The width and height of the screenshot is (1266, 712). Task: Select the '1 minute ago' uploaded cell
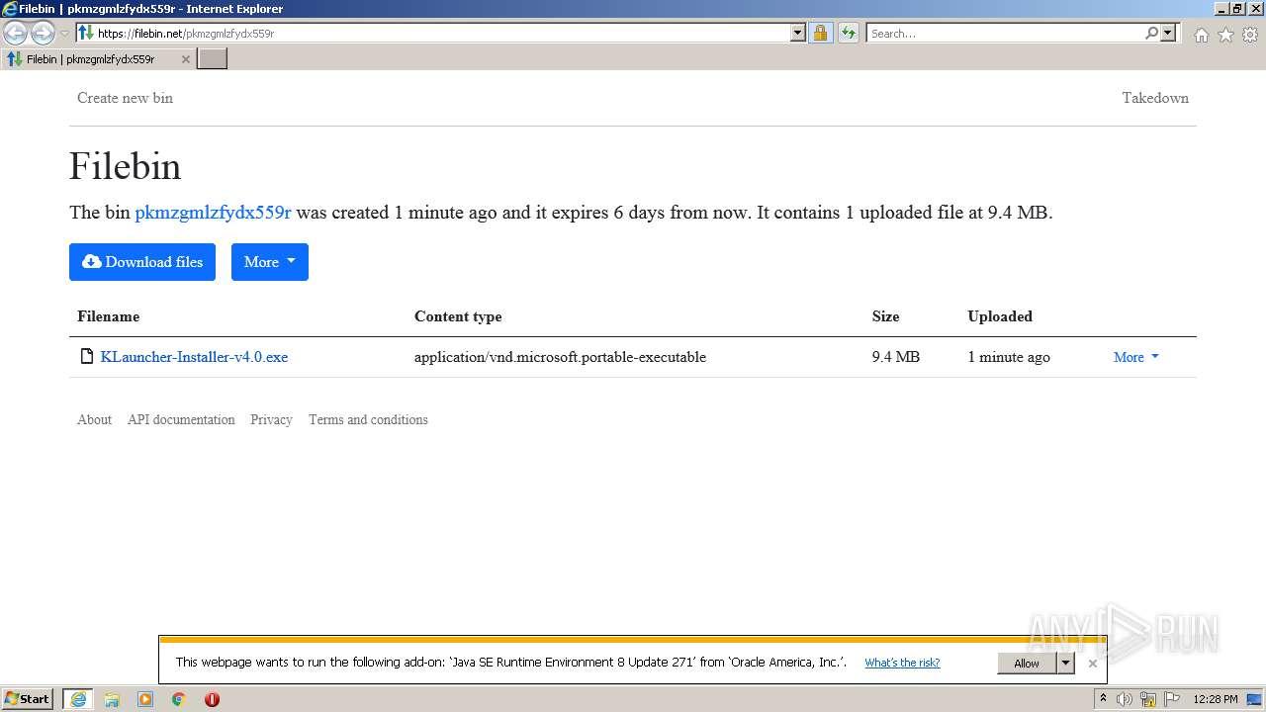[x=1009, y=357]
